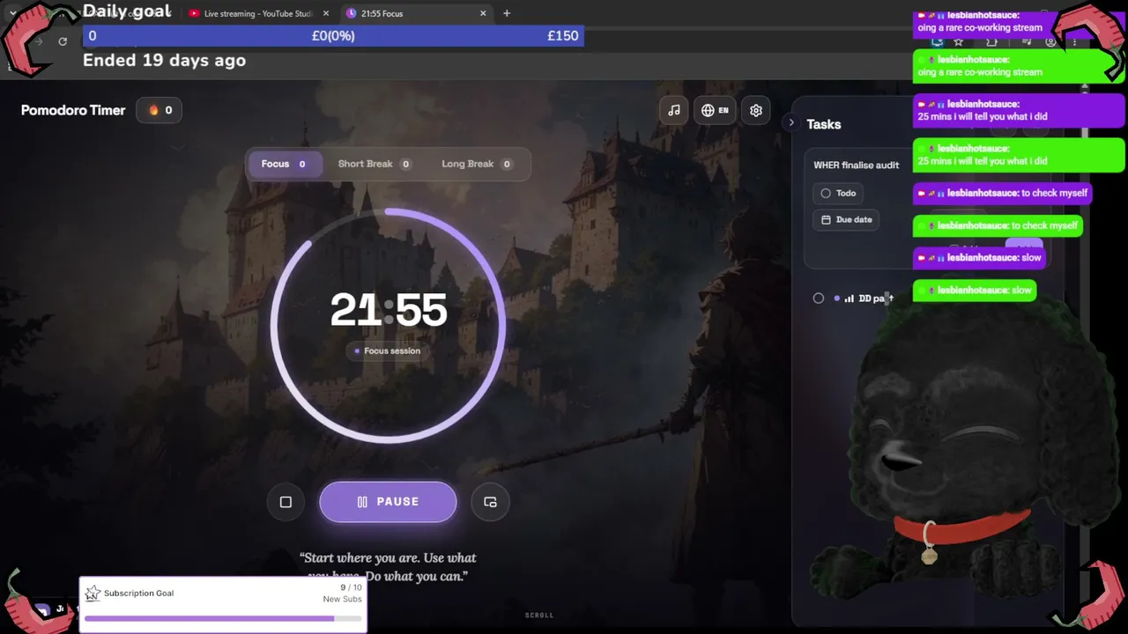
Task: Click the Daily goal £0(0%) progress bar
Action: [x=333, y=36]
